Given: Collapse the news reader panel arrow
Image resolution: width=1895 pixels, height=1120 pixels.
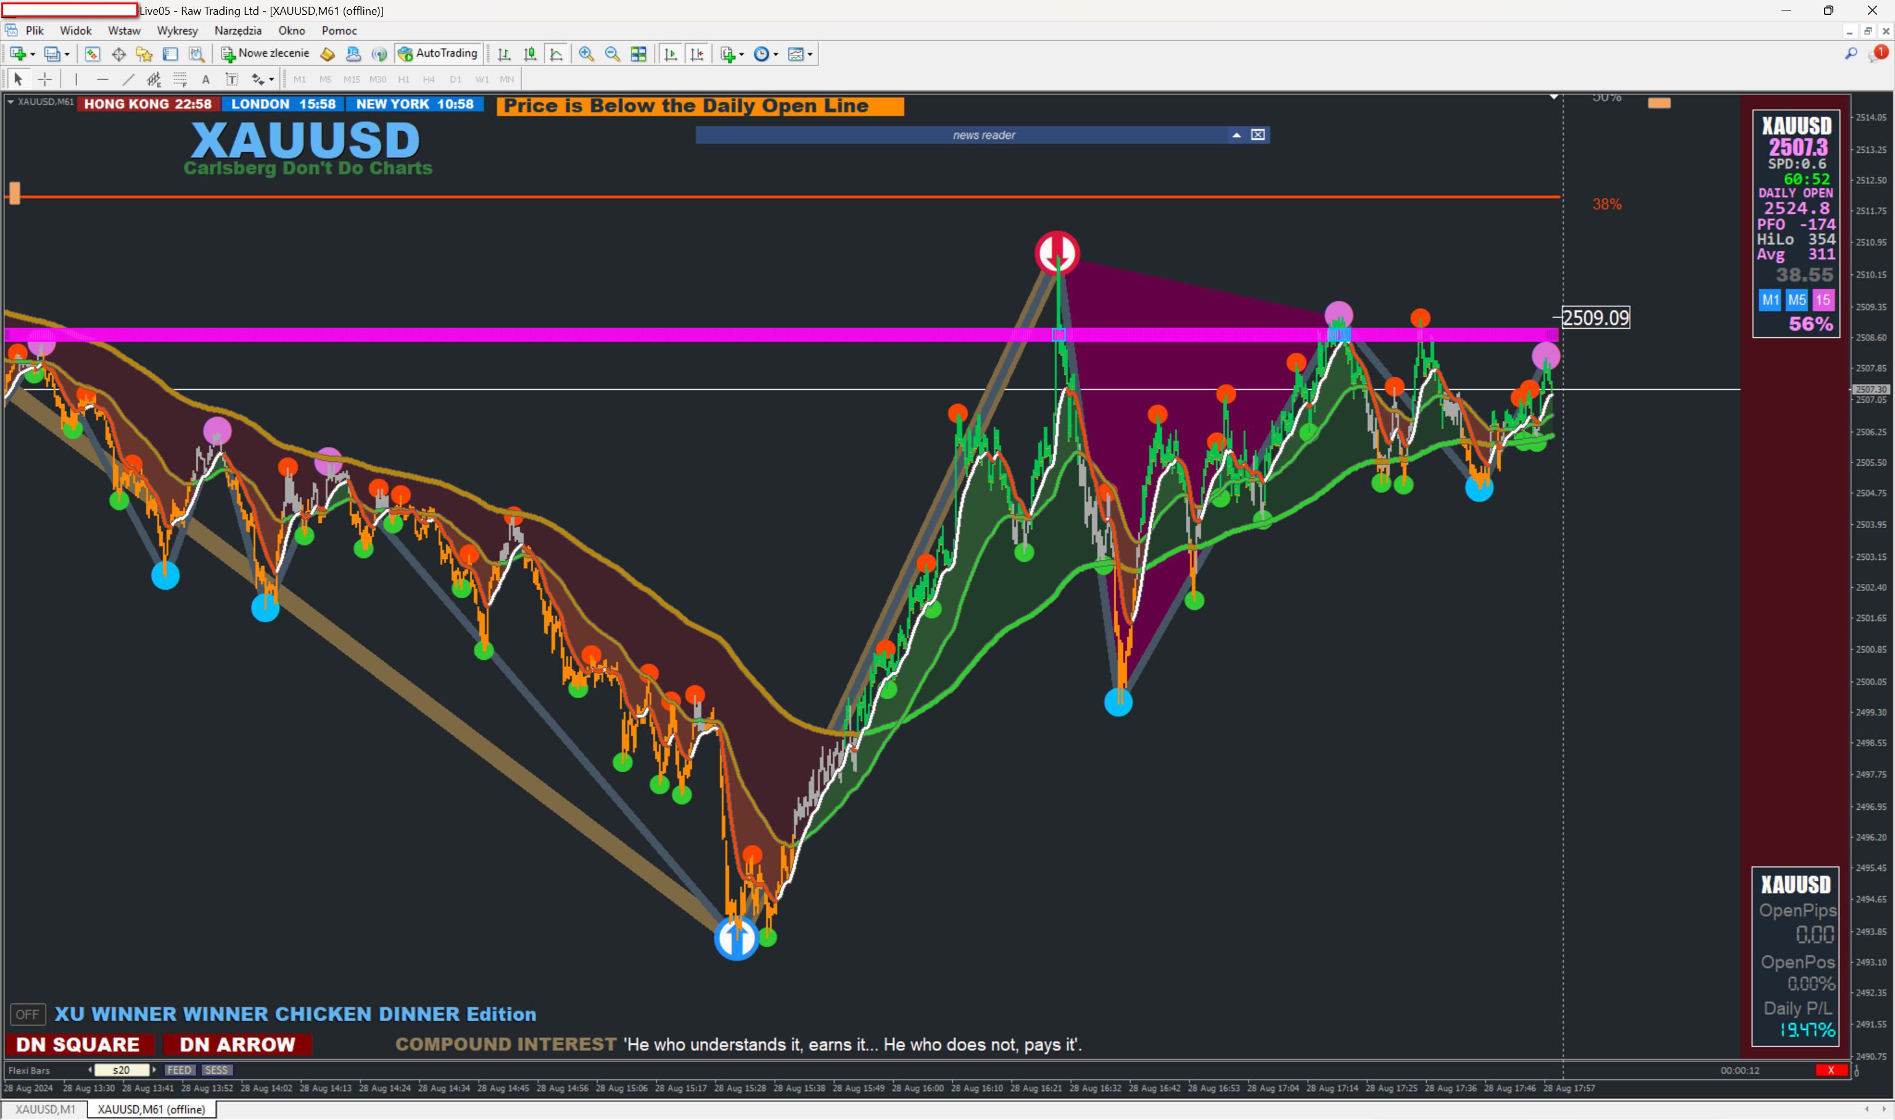Looking at the screenshot, I should 1236,135.
